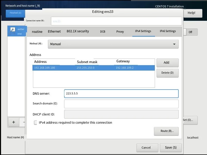Image resolution: width=207 pixels, height=155 pixels.
Task: Enable IPv4 address required checkbox
Action: pos(36,123)
